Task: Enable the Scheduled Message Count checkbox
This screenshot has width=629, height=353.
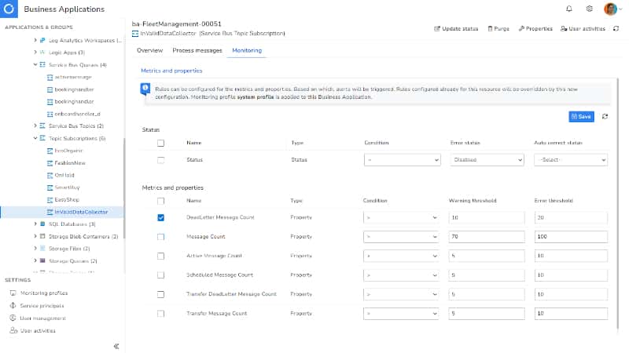Action: click(x=161, y=275)
